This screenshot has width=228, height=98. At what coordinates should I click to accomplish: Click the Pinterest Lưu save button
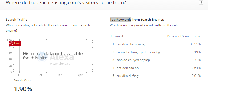coord(15,43)
